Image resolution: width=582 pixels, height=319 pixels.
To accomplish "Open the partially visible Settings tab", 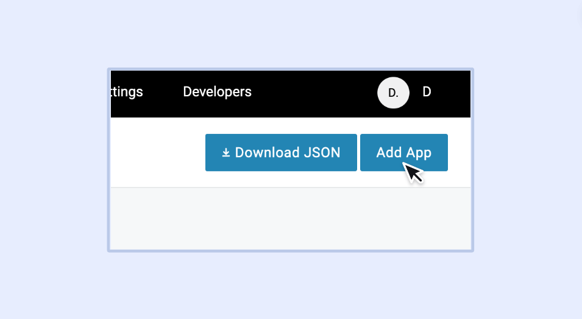I will pyautogui.click(x=127, y=92).
